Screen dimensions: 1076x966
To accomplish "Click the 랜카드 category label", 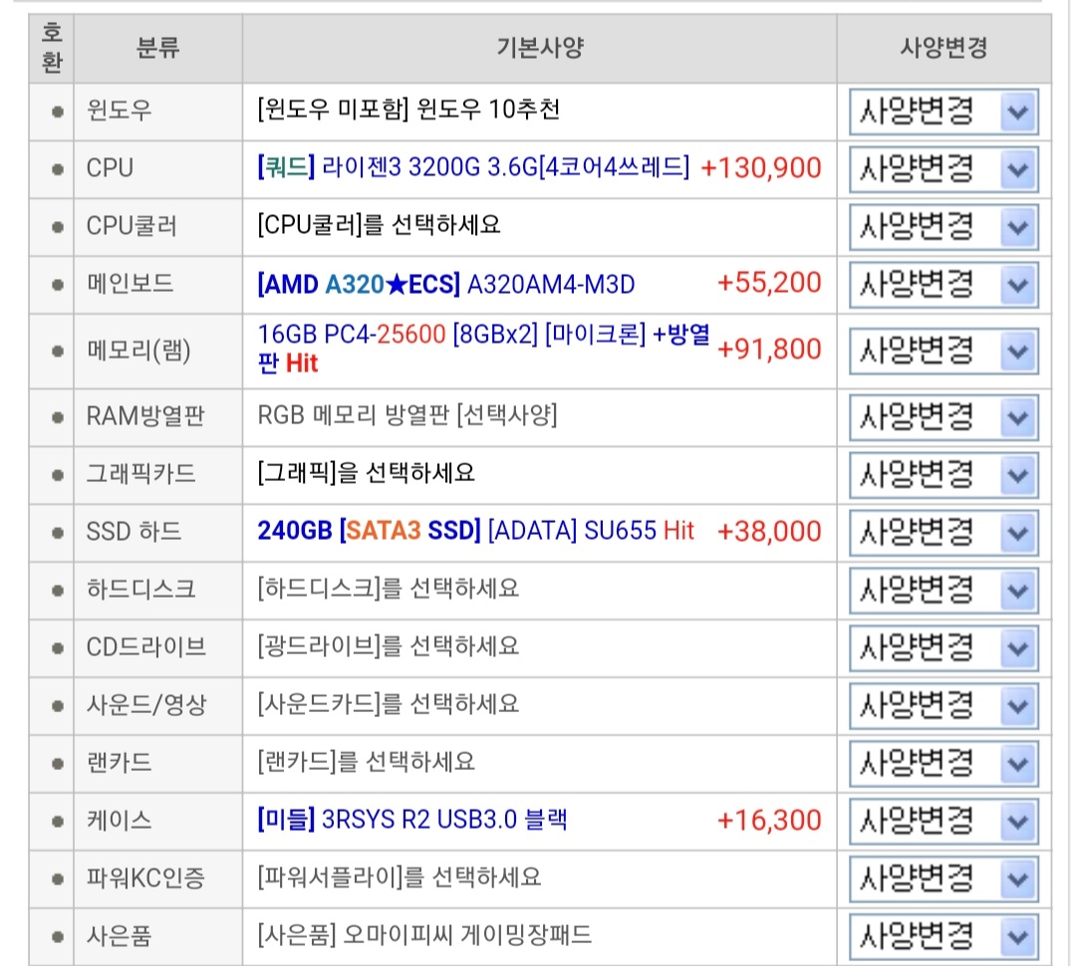I will [119, 762].
